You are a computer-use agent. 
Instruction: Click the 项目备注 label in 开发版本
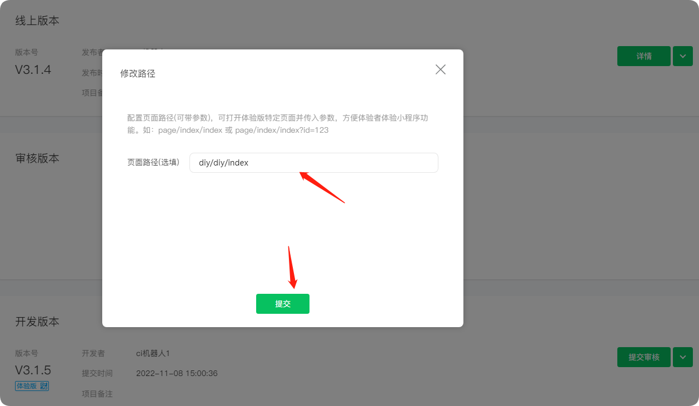click(x=97, y=394)
